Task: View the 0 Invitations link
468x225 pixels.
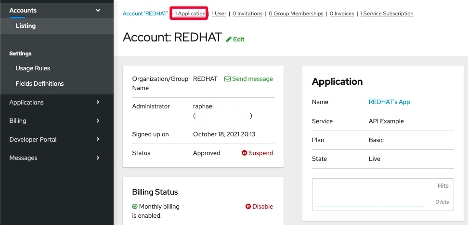Action: coord(248,14)
